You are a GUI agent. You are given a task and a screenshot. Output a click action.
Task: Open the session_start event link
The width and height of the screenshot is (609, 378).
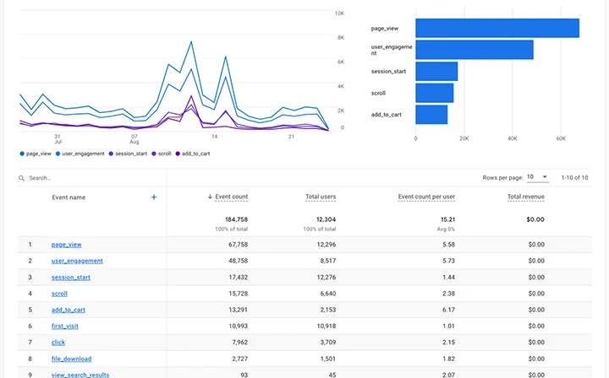pos(71,278)
